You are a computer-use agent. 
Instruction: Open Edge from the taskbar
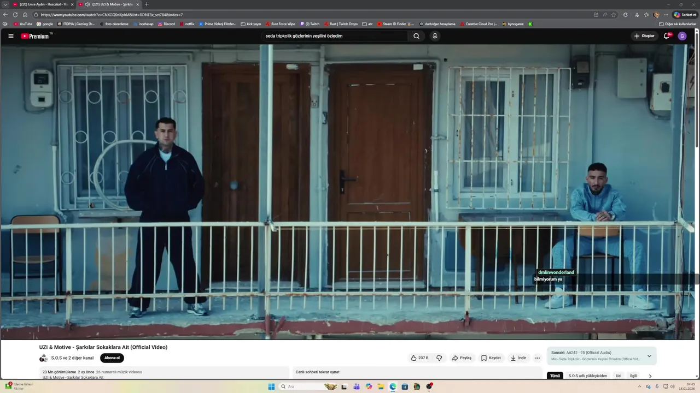(x=393, y=386)
